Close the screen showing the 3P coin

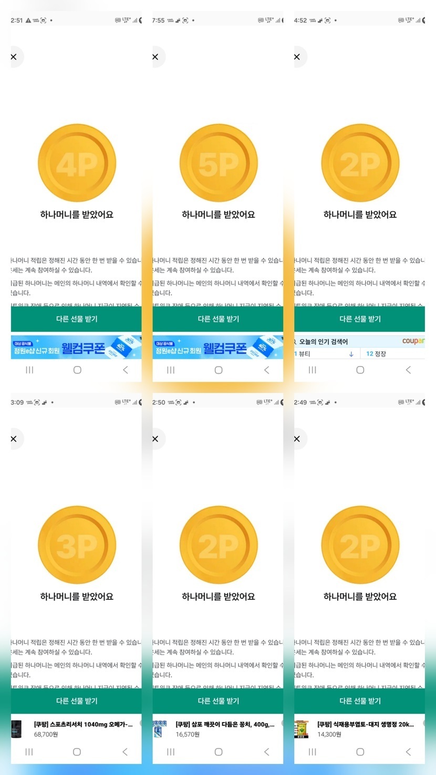pyautogui.click(x=14, y=439)
